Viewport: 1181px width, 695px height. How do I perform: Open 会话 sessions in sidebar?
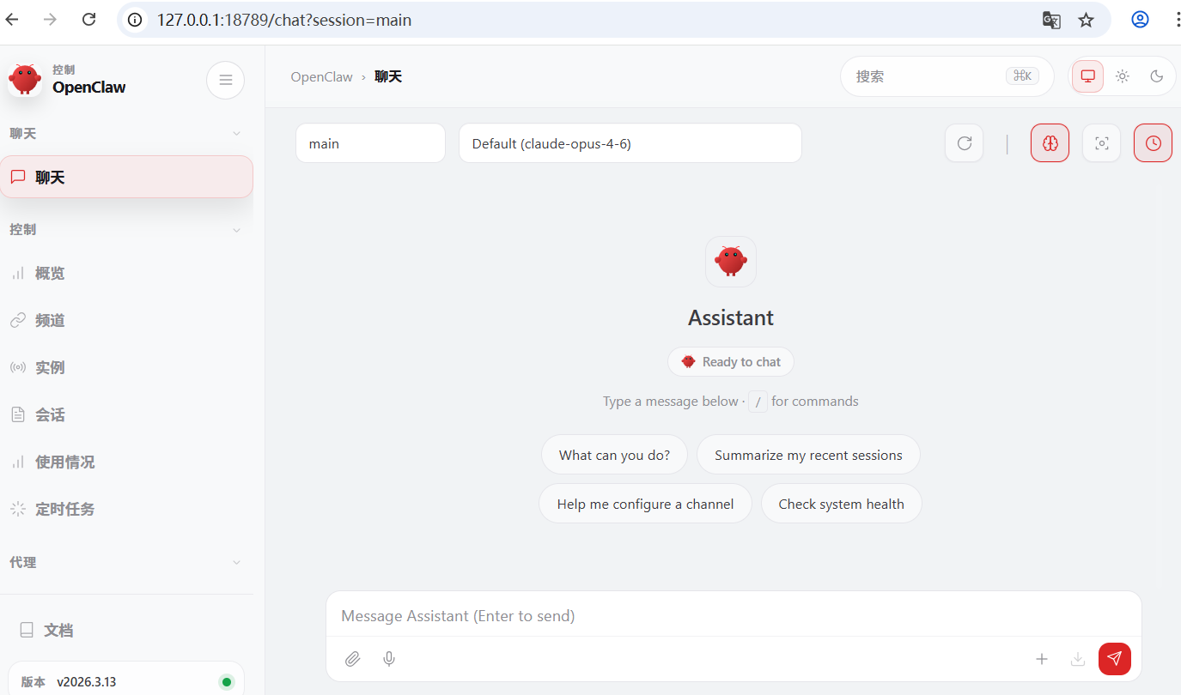point(126,414)
